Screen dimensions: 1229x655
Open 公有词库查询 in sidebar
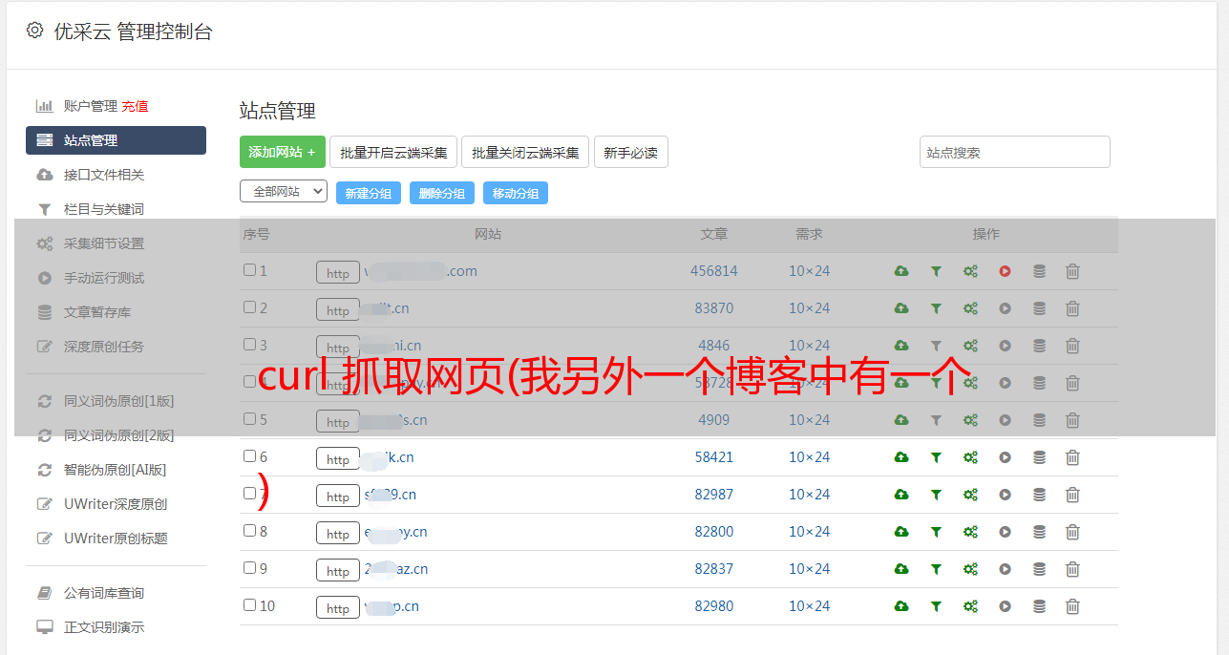pyautogui.click(x=104, y=593)
